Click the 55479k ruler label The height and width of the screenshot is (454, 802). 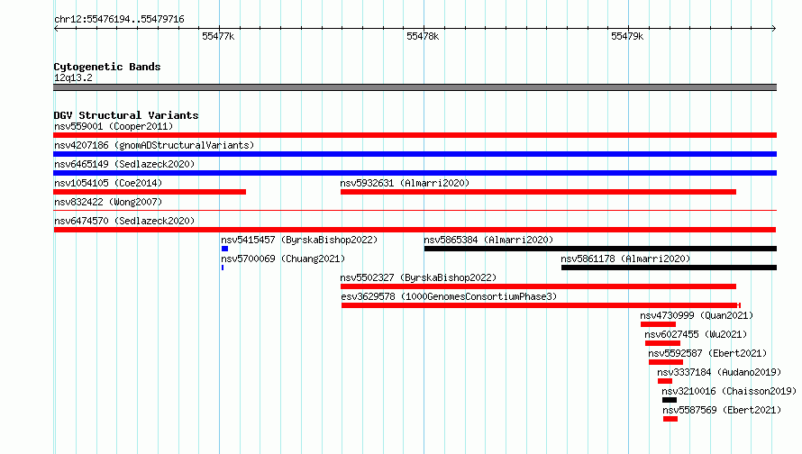(627, 36)
